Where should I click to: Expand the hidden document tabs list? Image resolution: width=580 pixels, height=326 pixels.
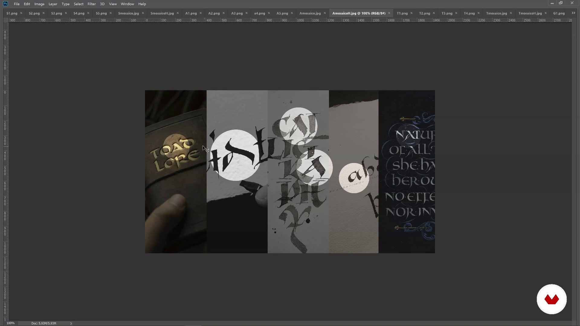tap(573, 13)
